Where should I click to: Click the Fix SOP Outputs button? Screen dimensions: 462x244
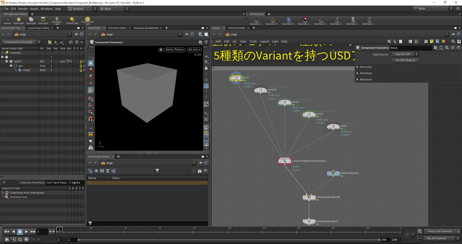(406, 60)
